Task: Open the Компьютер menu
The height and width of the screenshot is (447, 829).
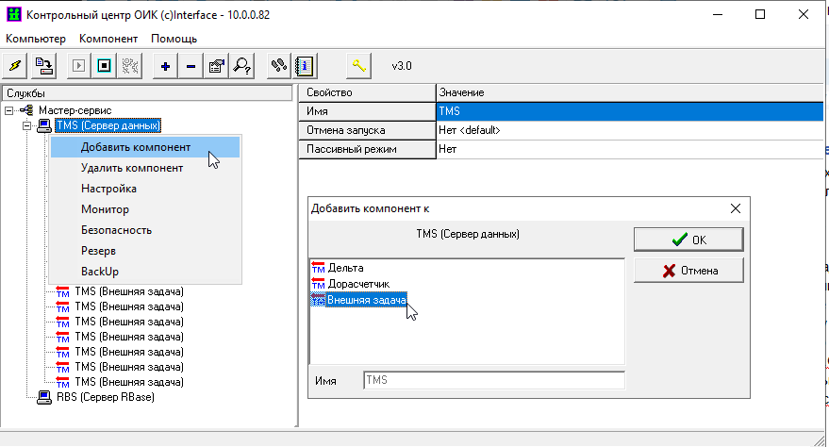Action: 36,39
